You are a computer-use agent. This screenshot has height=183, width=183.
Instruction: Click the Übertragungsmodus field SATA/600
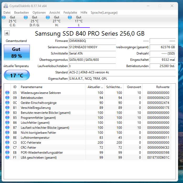[x=92, y=60]
